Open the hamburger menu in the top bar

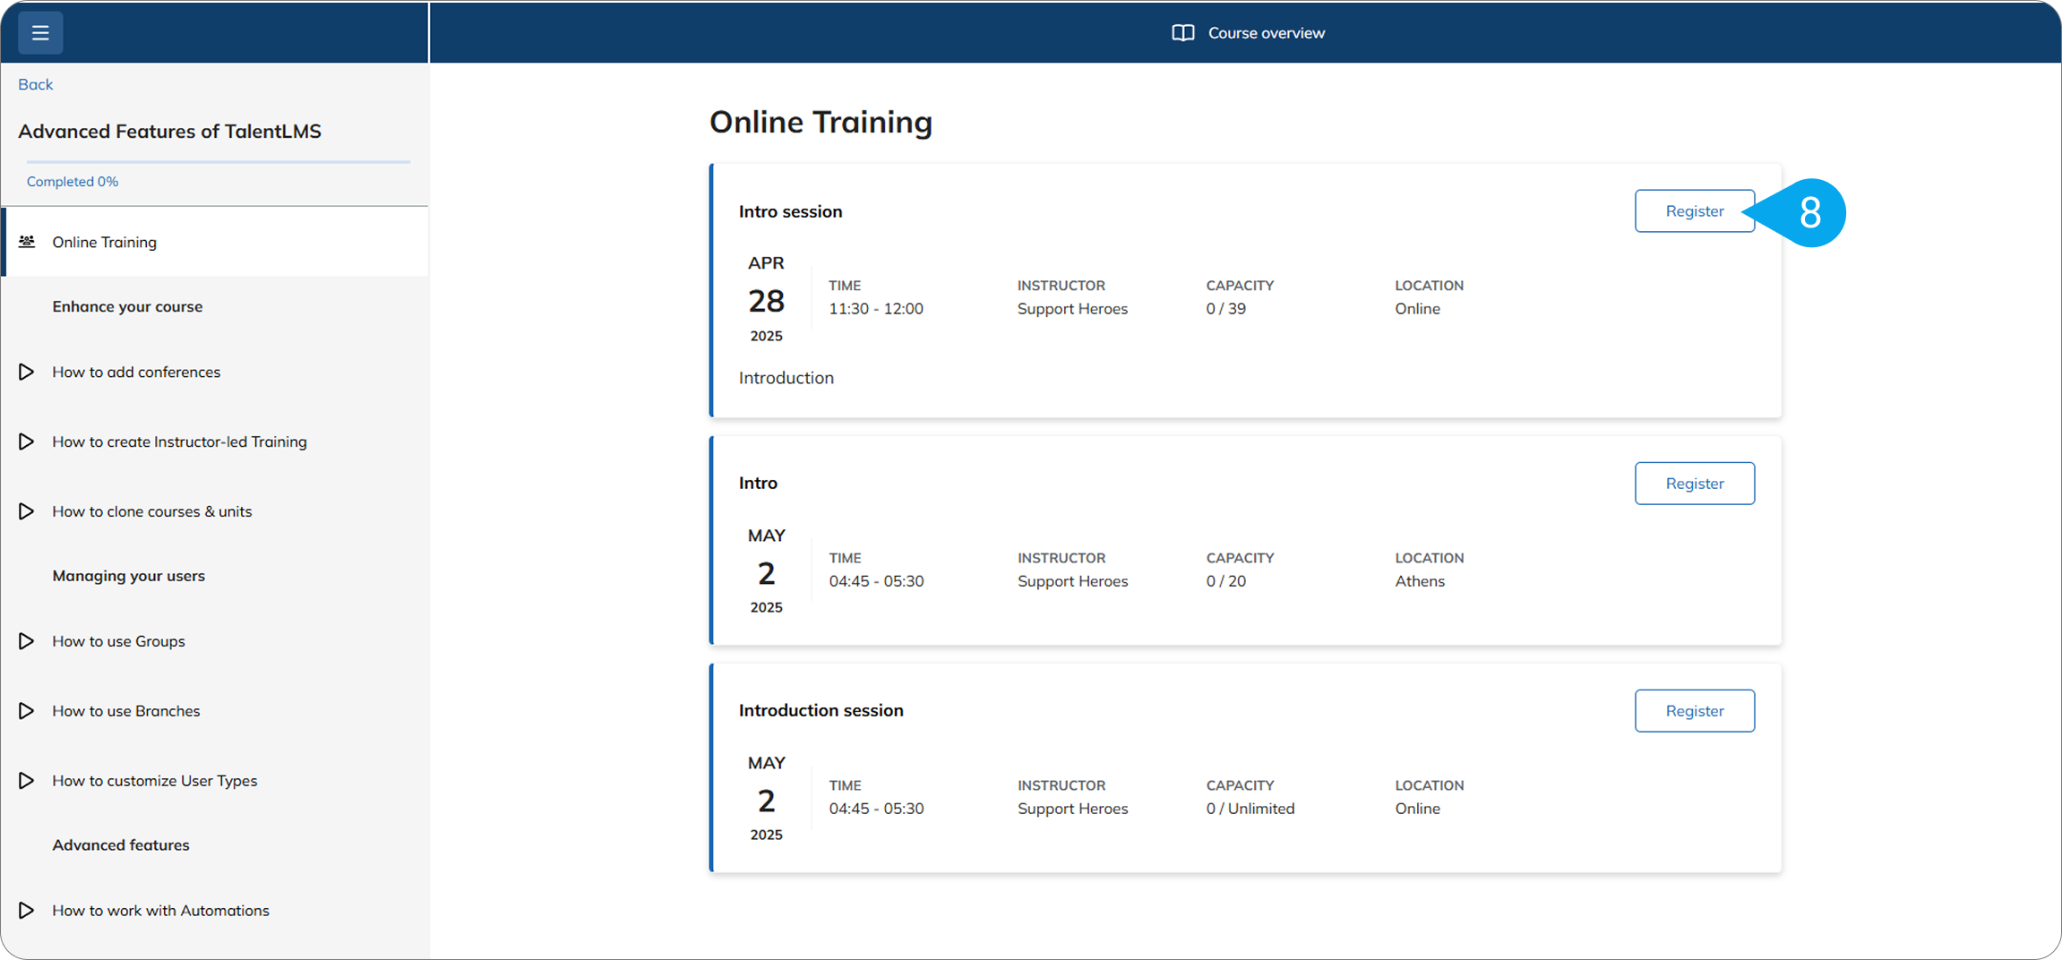pos(40,33)
